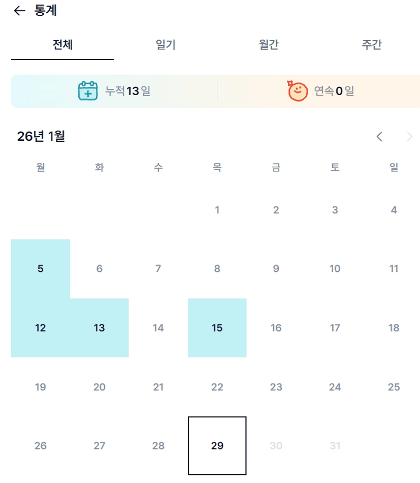Select the outlined date 29
Image resolution: width=420 pixels, height=483 pixels.
click(x=217, y=446)
